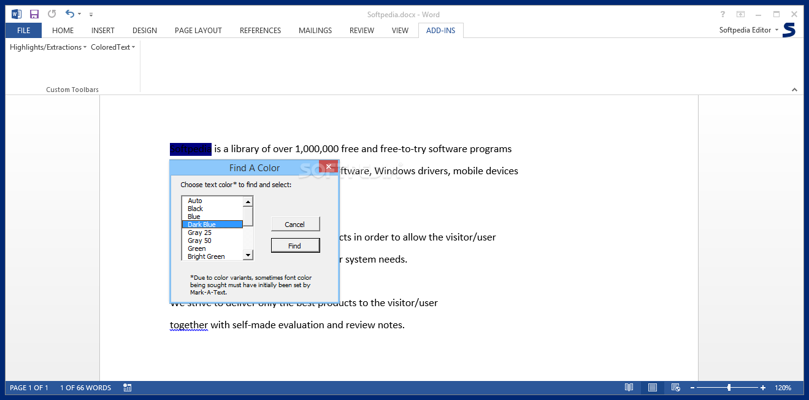This screenshot has height=400, width=809.
Task: Collapse the ribbon with the chevron
Action: coord(794,90)
